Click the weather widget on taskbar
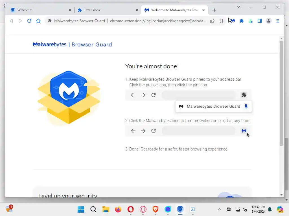The height and width of the screenshot is (216, 289). tap(9, 209)
